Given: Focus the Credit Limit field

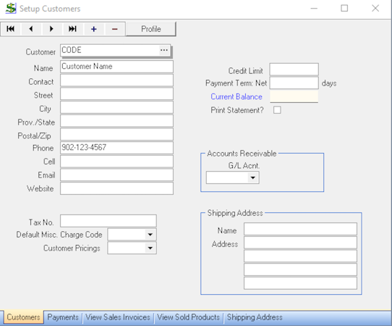Looking at the screenshot, I should pos(294,70).
